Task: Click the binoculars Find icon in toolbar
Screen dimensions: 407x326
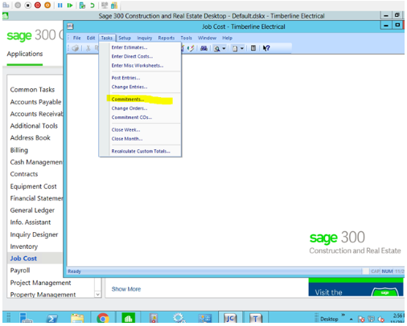Action: [x=204, y=48]
